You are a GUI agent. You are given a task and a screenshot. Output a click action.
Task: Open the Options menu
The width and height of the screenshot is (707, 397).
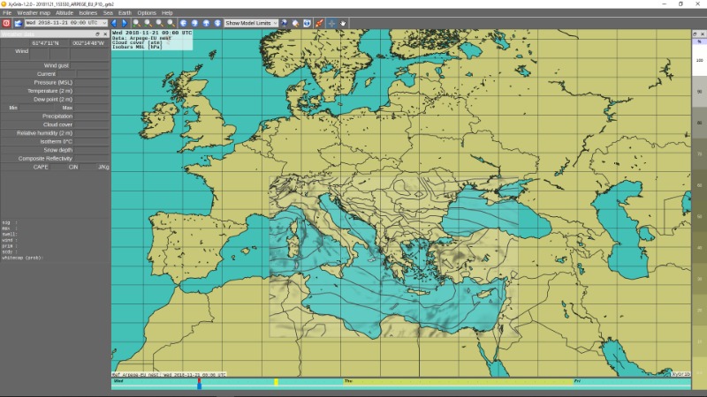[147, 13]
